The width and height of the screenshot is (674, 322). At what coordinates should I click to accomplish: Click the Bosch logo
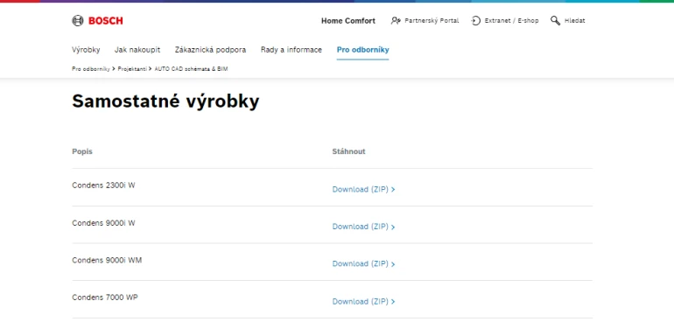tap(97, 21)
